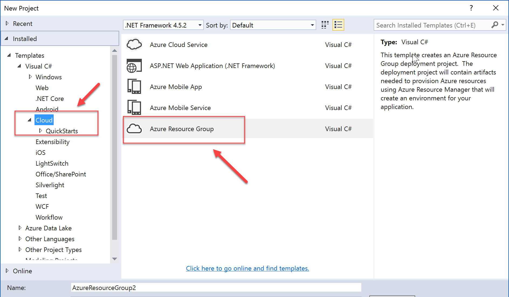Collapse the Templates tree node
Image resolution: width=509 pixels, height=297 pixels.
click(9, 55)
